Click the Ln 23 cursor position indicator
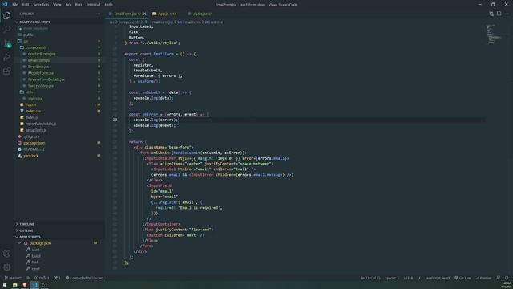 coord(370,278)
